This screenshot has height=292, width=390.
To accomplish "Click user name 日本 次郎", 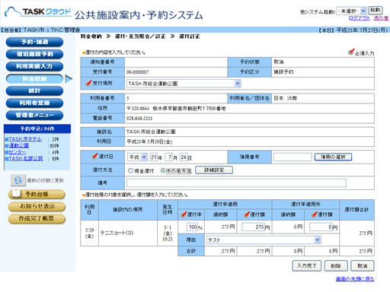I will (x=285, y=98).
